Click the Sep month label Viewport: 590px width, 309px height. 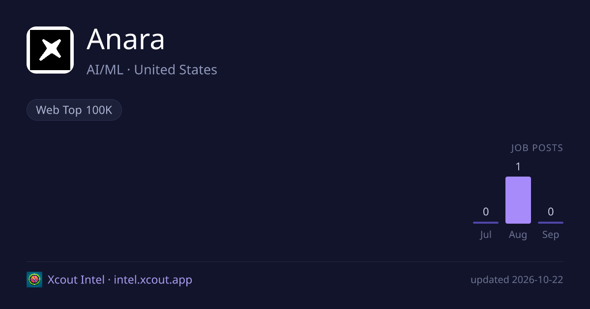[551, 235]
